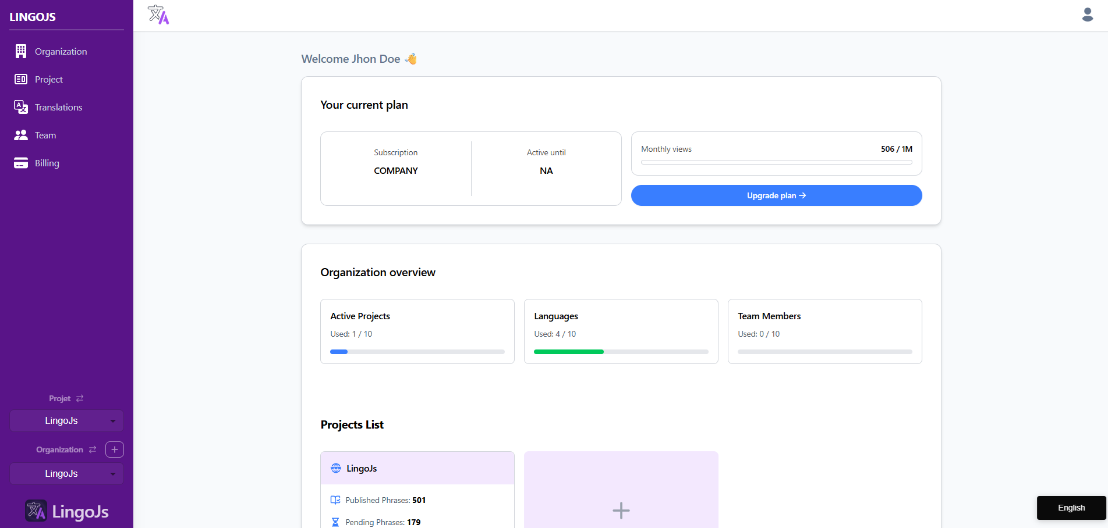Click the Project icon in sidebar
Viewport: 1108px width, 528px height.
[21, 80]
